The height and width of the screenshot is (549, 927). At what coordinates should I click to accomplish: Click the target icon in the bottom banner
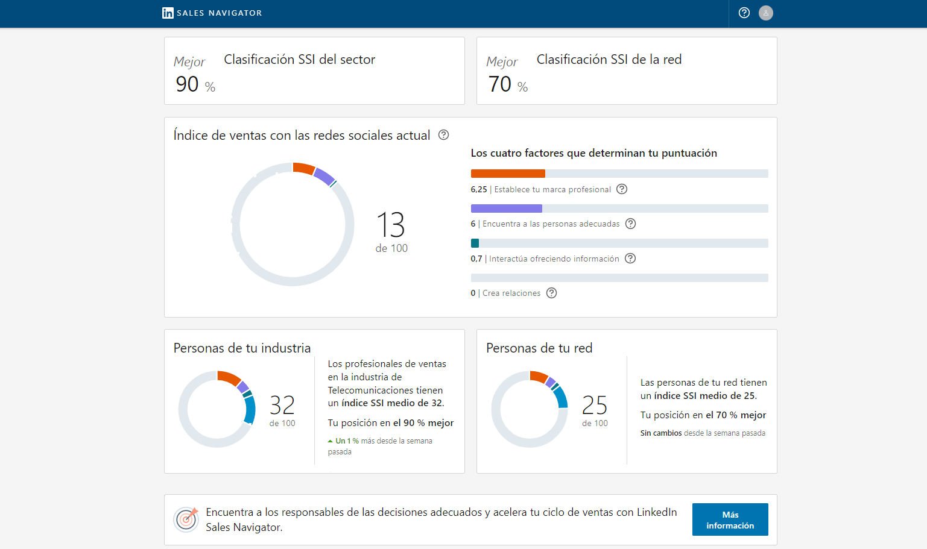[186, 519]
